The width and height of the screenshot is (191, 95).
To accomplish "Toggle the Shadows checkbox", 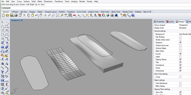I will pyautogui.click(x=180, y=42).
